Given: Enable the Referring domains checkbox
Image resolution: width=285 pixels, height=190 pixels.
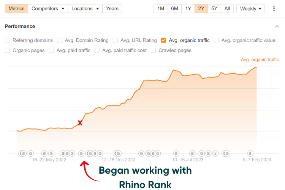Looking at the screenshot, I should [8, 40].
